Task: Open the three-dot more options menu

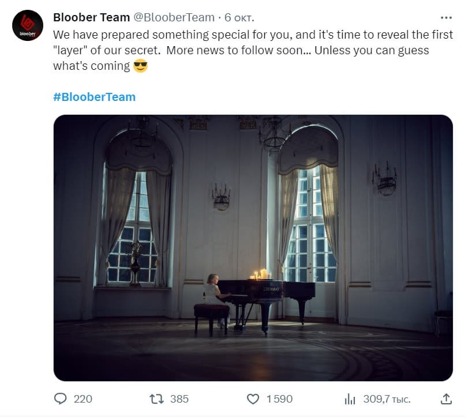Action: click(x=446, y=18)
